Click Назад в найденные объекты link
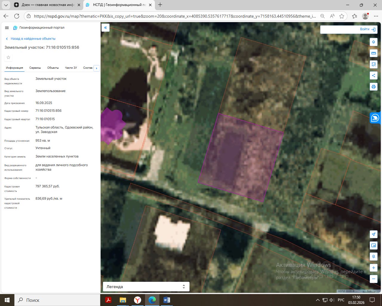Viewport: 382px width, 306px height. pos(31,39)
